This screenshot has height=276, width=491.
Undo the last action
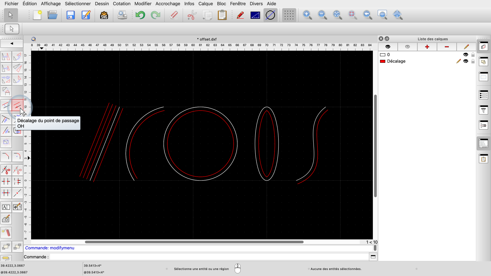click(x=140, y=15)
